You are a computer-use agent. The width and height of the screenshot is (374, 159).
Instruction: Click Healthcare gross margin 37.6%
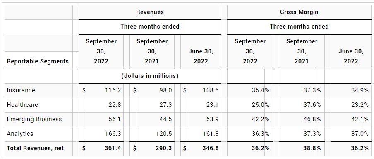pyautogui.click(x=312, y=105)
